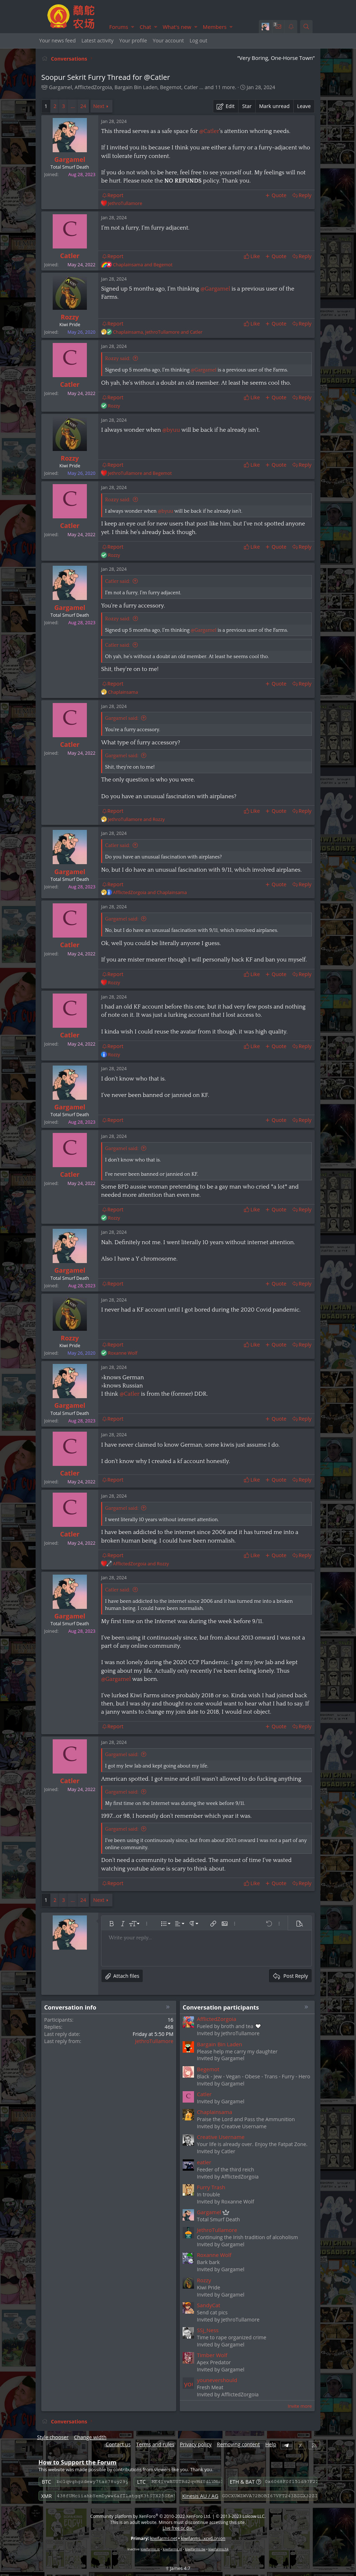
Task: Toggle Star on this conversation
Action: point(247,106)
